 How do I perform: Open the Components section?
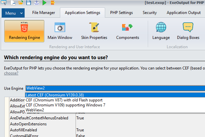tap(127, 31)
